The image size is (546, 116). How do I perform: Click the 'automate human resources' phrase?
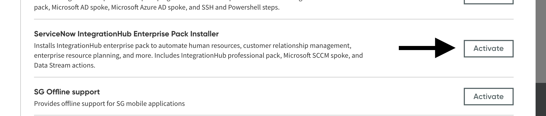(198, 45)
